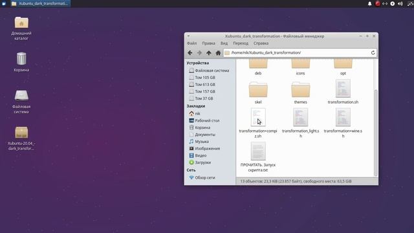Screen dimensions: 414x233
Task: Go to nik home bookmark
Action: tap(195, 114)
